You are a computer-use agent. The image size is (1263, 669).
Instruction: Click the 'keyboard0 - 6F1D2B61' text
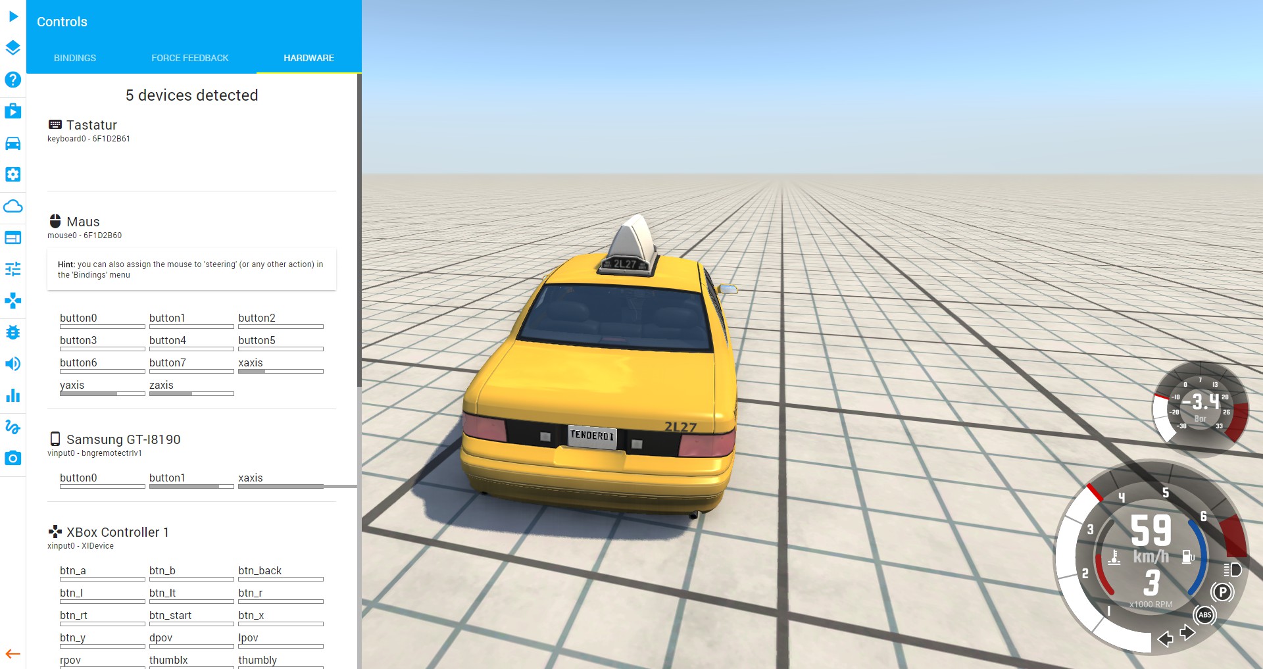click(x=89, y=139)
